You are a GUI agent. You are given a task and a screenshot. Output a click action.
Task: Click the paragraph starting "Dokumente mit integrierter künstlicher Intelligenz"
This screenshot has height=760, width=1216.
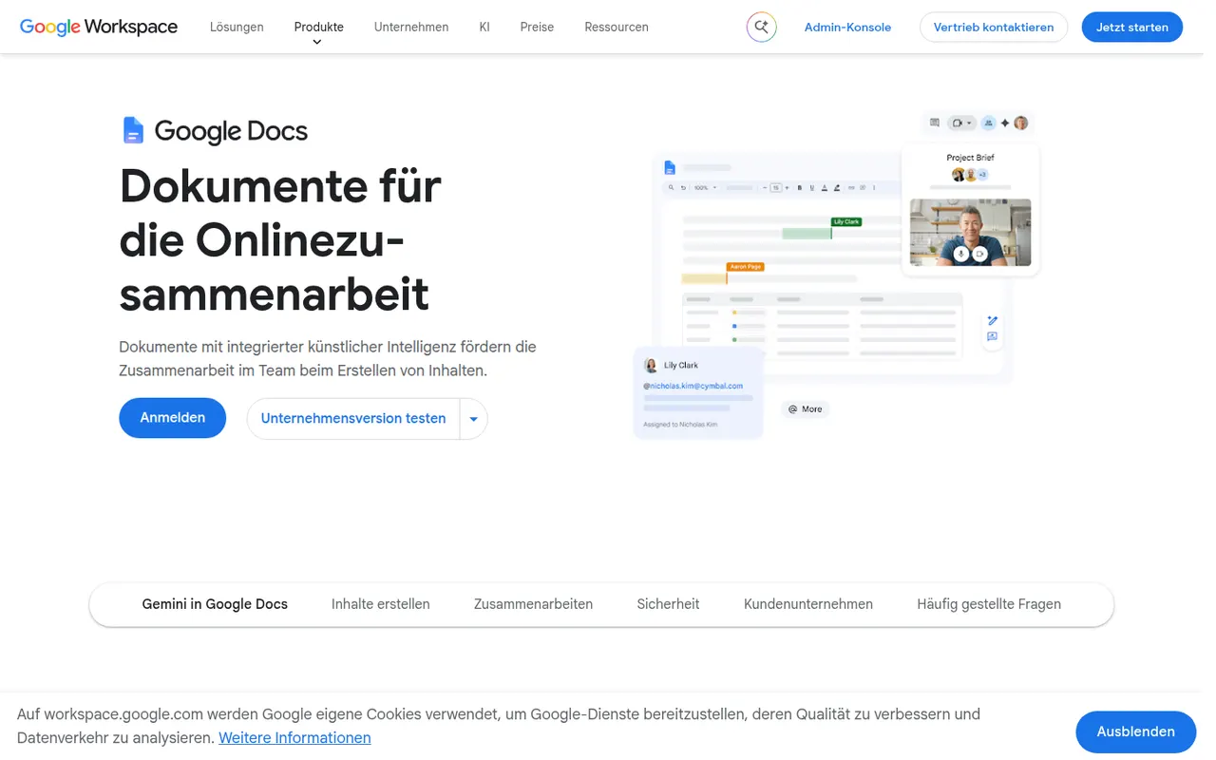(x=328, y=359)
